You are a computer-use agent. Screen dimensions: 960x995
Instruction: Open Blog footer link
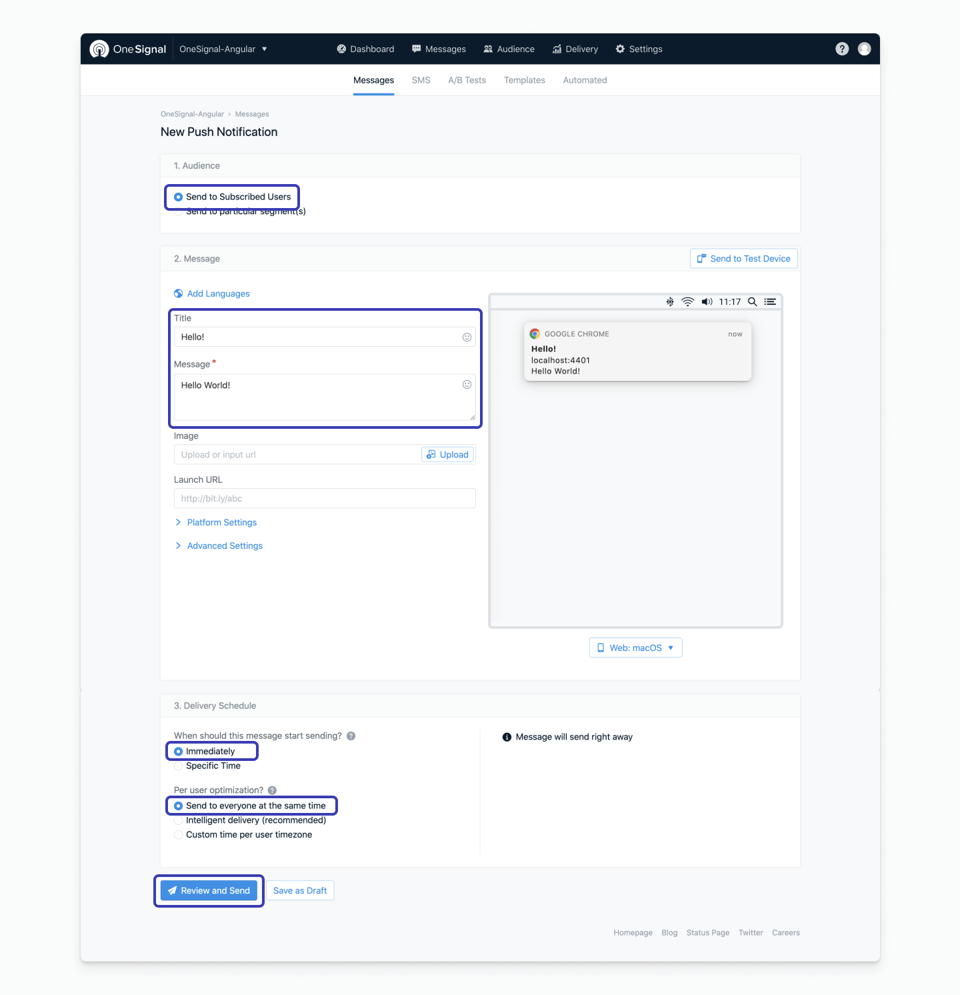[669, 933]
